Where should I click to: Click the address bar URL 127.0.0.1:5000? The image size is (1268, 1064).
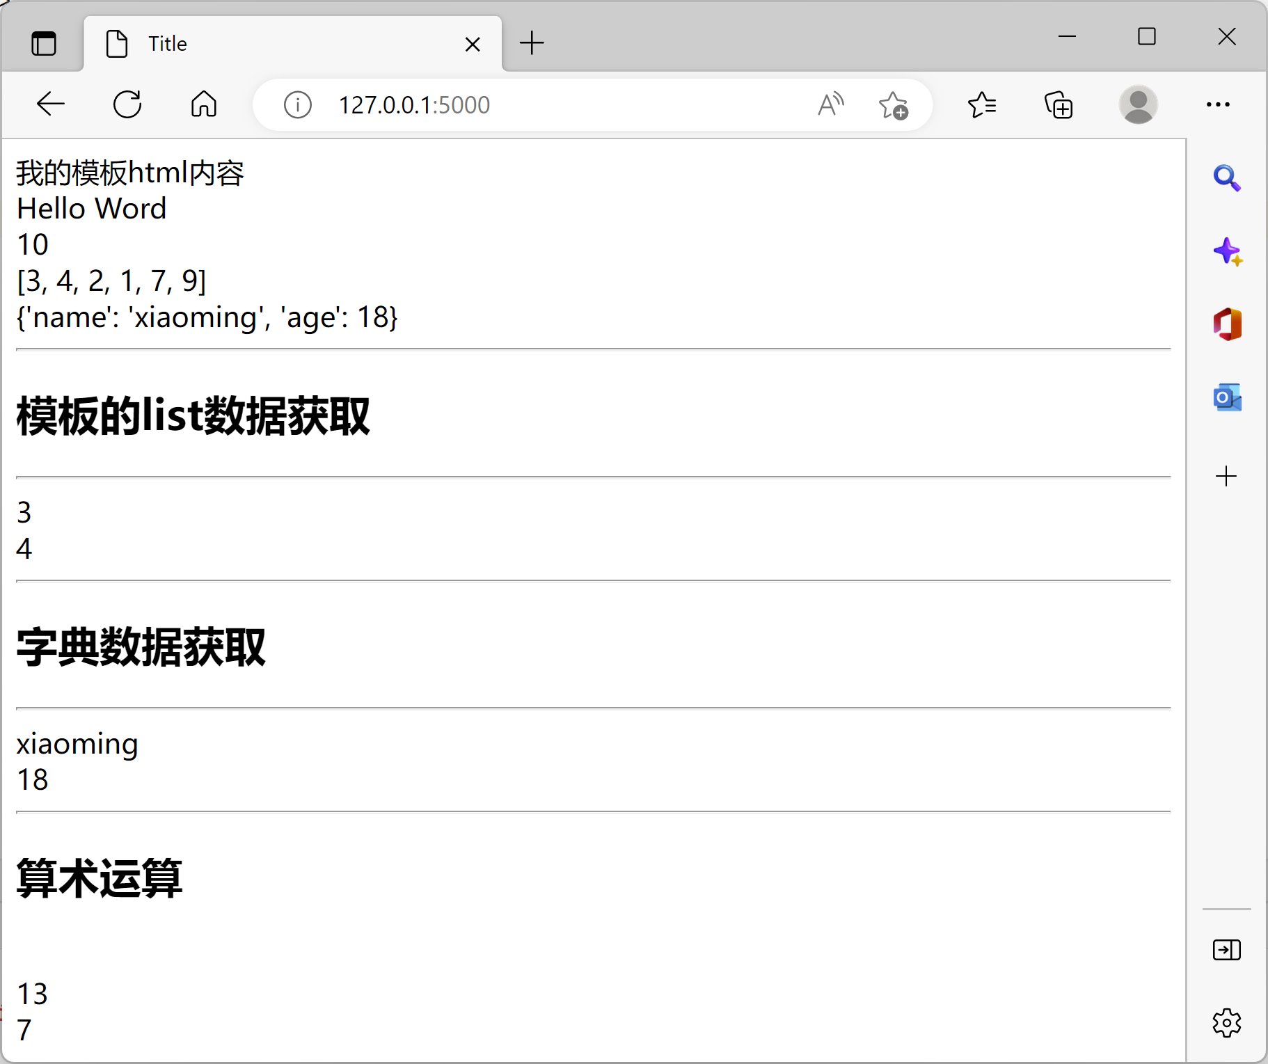click(414, 105)
